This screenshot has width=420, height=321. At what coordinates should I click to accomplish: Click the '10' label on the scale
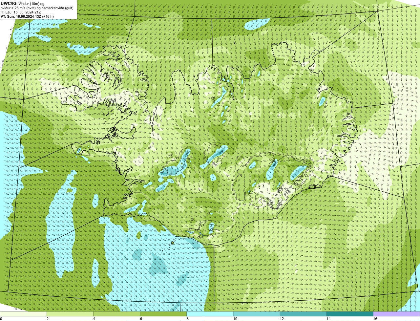pos(235,319)
